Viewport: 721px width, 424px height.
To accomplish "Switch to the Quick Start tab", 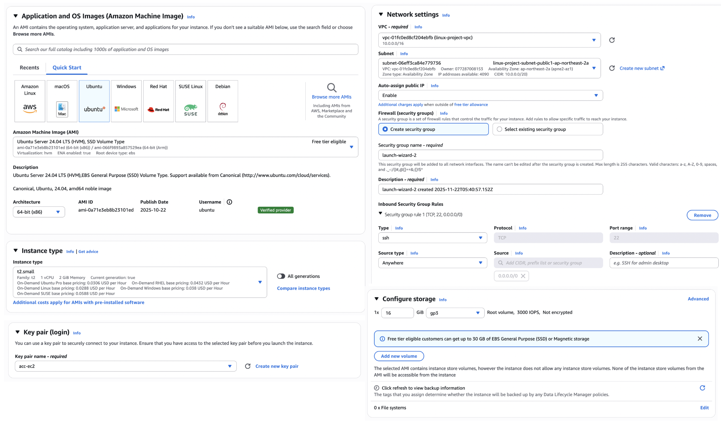I will [67, 68].
